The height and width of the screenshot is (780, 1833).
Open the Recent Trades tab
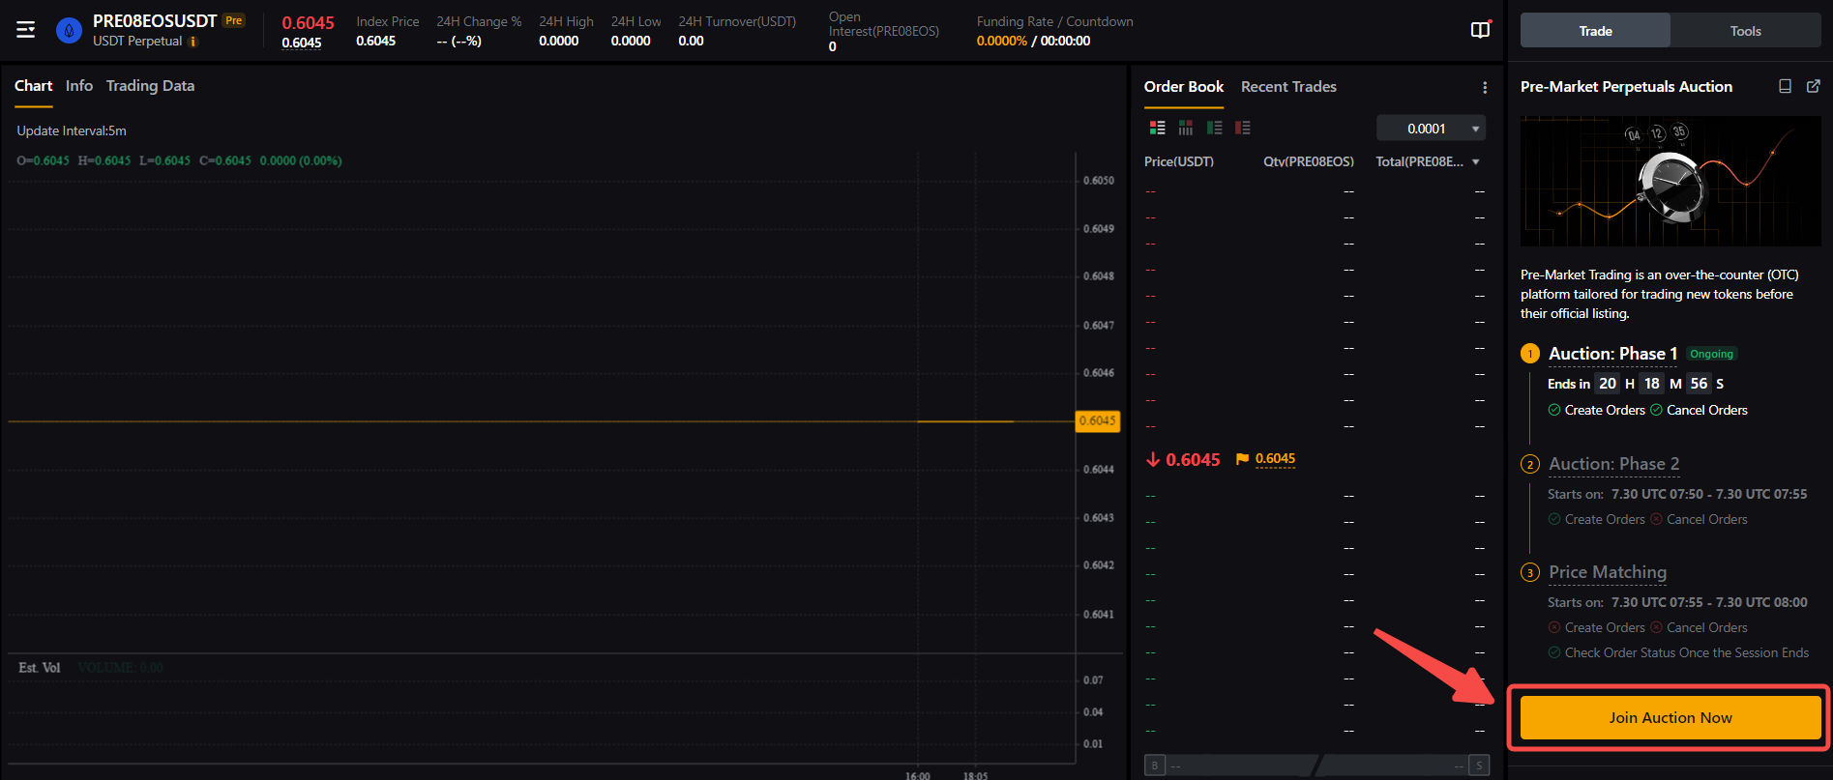click(1288, 87)
